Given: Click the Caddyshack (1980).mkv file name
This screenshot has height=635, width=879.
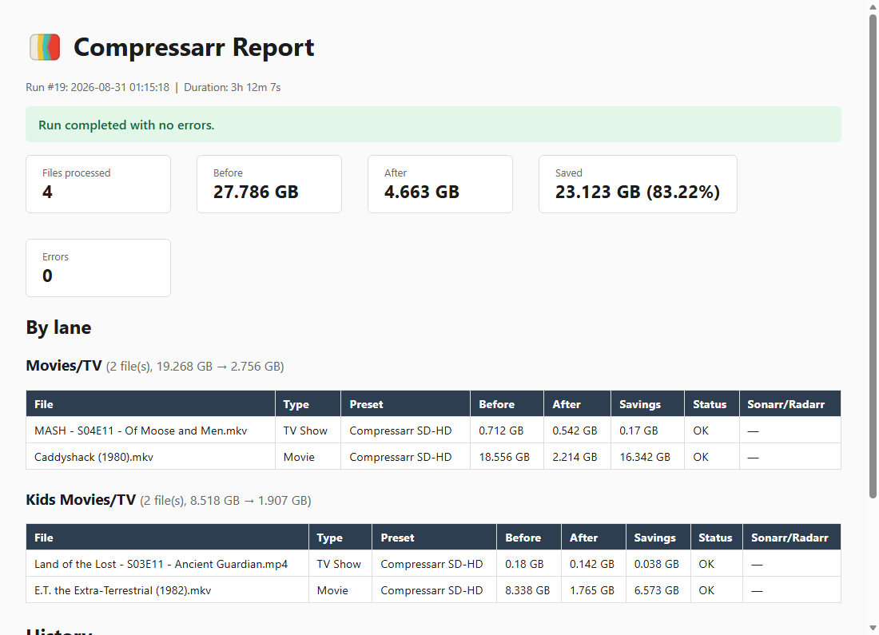Looking at the screenshot, I should point(93,457).
